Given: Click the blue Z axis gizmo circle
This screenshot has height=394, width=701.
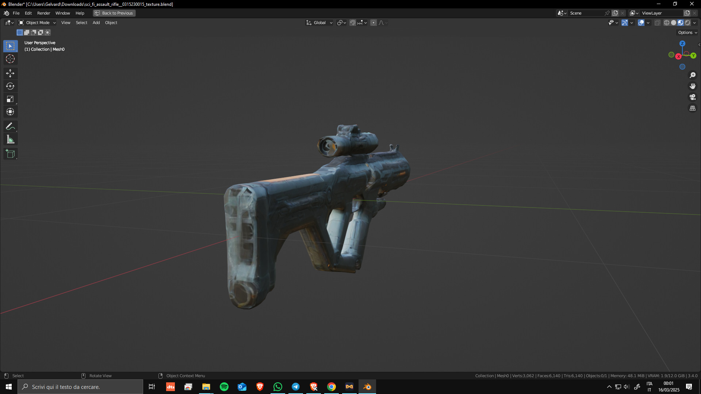Looking at the screenshot, I should pos(682,43).
